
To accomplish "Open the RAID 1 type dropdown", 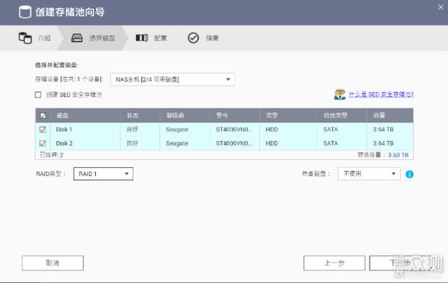I will click(x=104, y=174).
